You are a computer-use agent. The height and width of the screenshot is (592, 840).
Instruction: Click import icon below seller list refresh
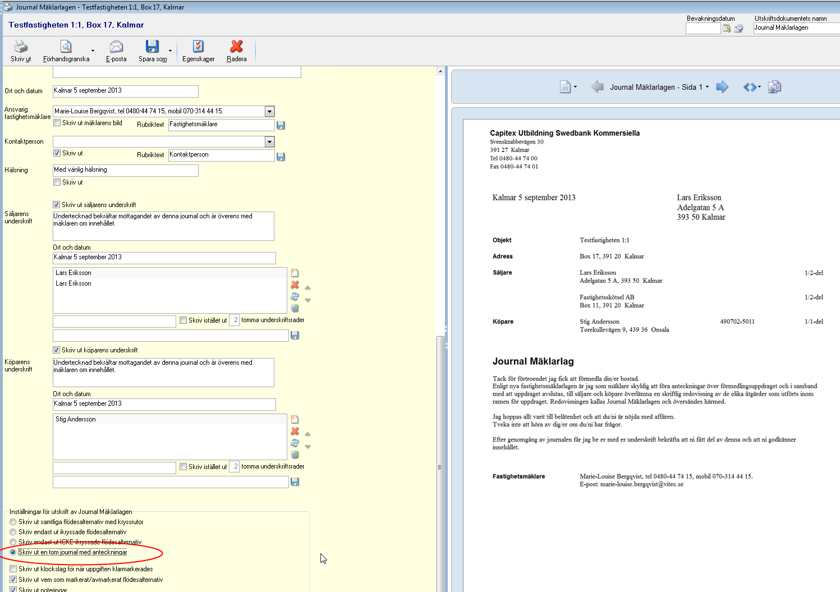pos(295,308)
